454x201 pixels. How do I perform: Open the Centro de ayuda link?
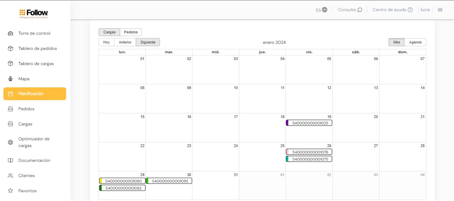[392, 10]
